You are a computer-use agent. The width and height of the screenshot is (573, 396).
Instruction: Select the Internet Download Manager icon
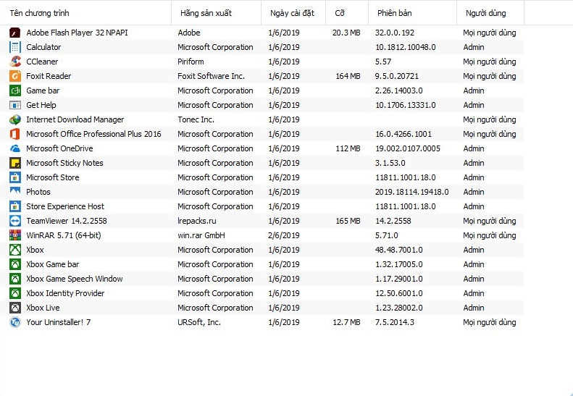coord(15,119)
